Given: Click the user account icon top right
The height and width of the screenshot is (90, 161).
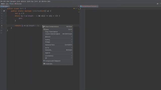Looking at the screenshot, I should tap(157, 4).
